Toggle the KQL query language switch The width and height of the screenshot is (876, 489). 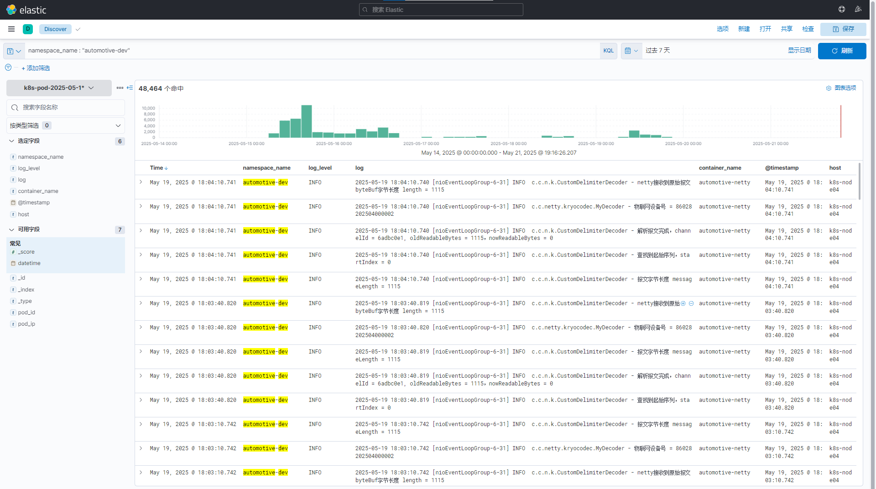(608, 51)
